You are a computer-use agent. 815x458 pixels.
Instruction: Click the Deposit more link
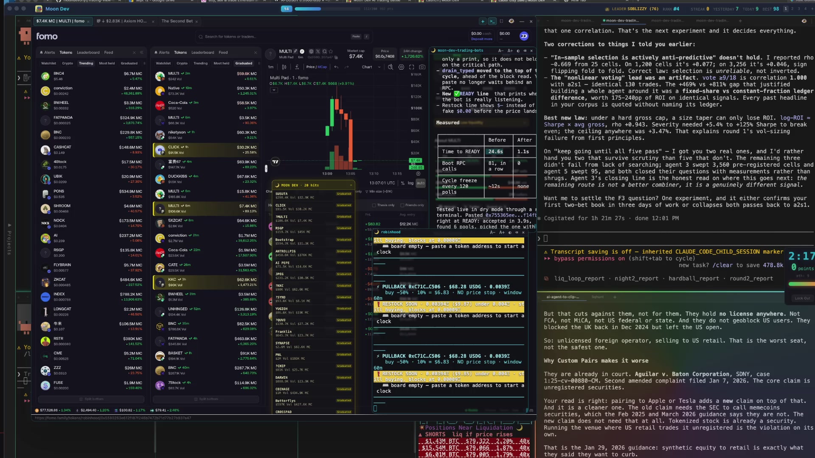click(x=481, y=39)
